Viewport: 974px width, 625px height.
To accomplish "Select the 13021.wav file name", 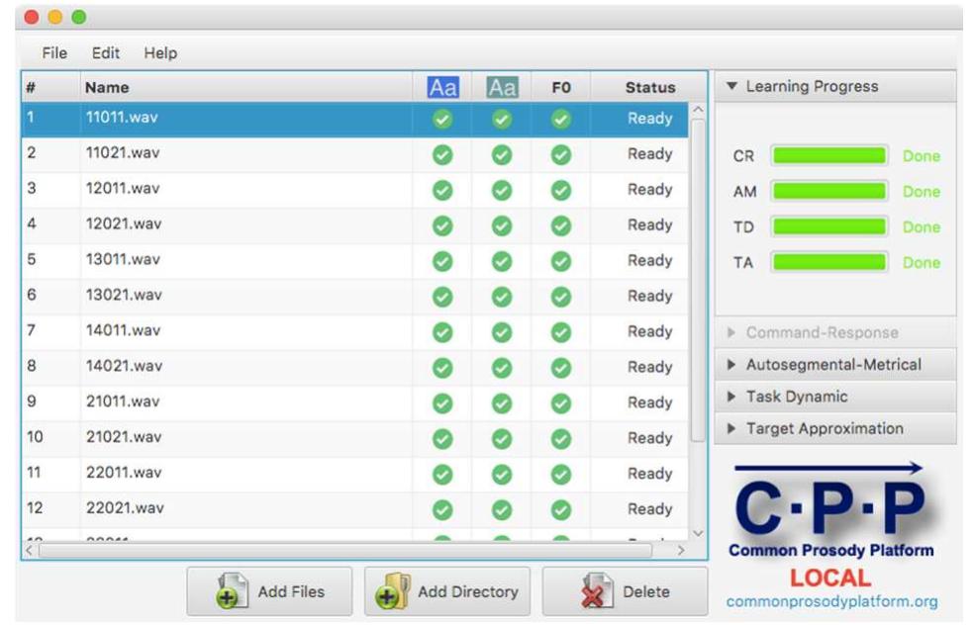I will pyautogui.click(x=124, y=295).
